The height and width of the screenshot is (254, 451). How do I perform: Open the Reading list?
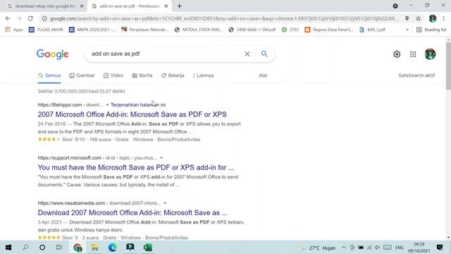431,30
